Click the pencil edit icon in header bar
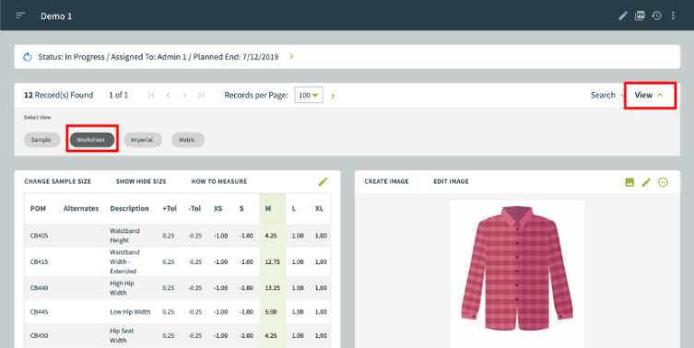This screenshot has width=694, height=348. (x=623, y=16)
